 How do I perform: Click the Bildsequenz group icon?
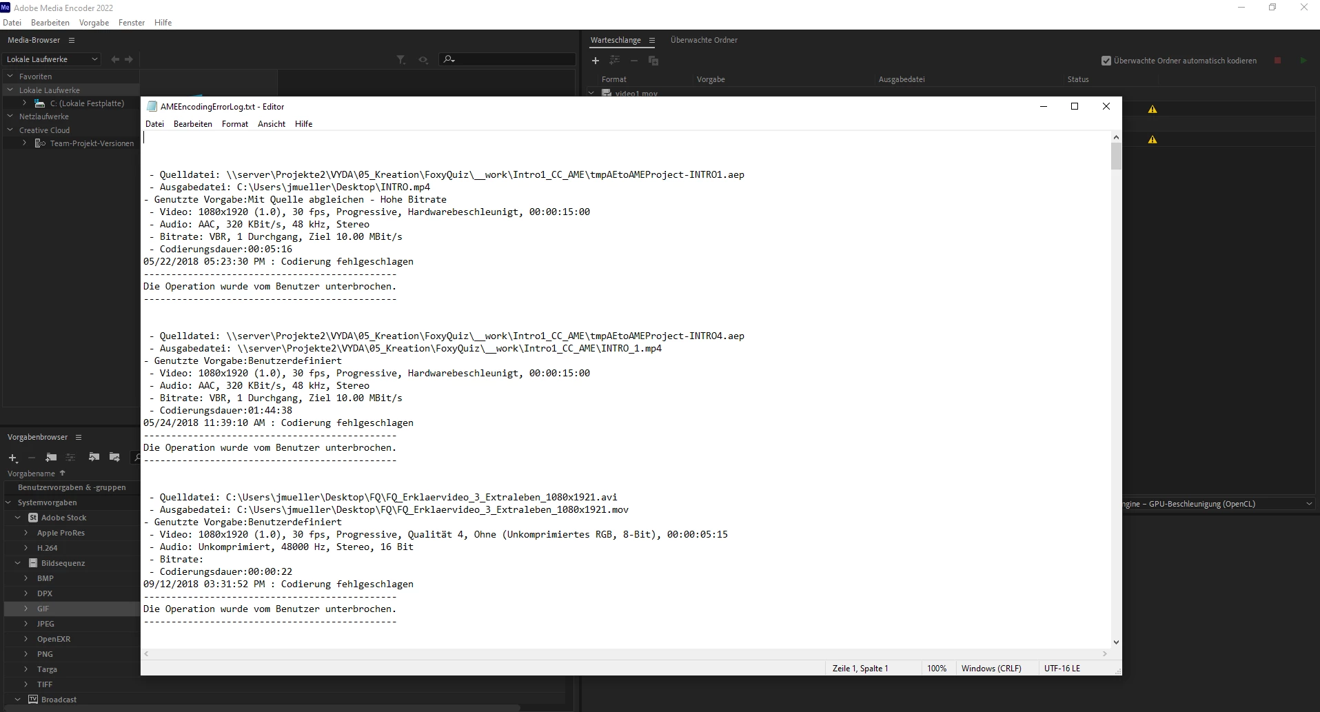33,563
